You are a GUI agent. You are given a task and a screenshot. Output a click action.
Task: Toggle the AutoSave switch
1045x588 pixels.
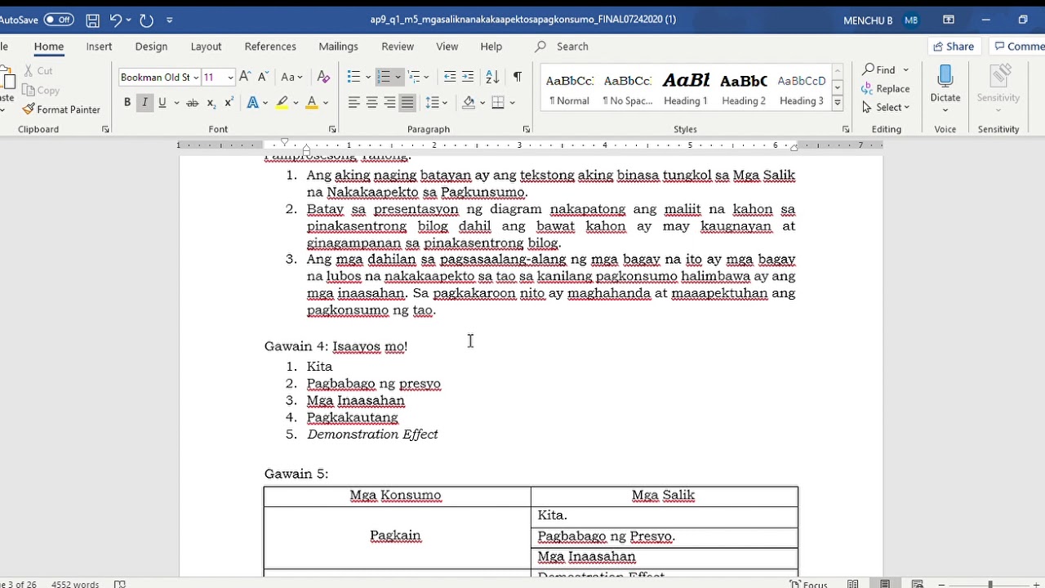click(59, 20)
